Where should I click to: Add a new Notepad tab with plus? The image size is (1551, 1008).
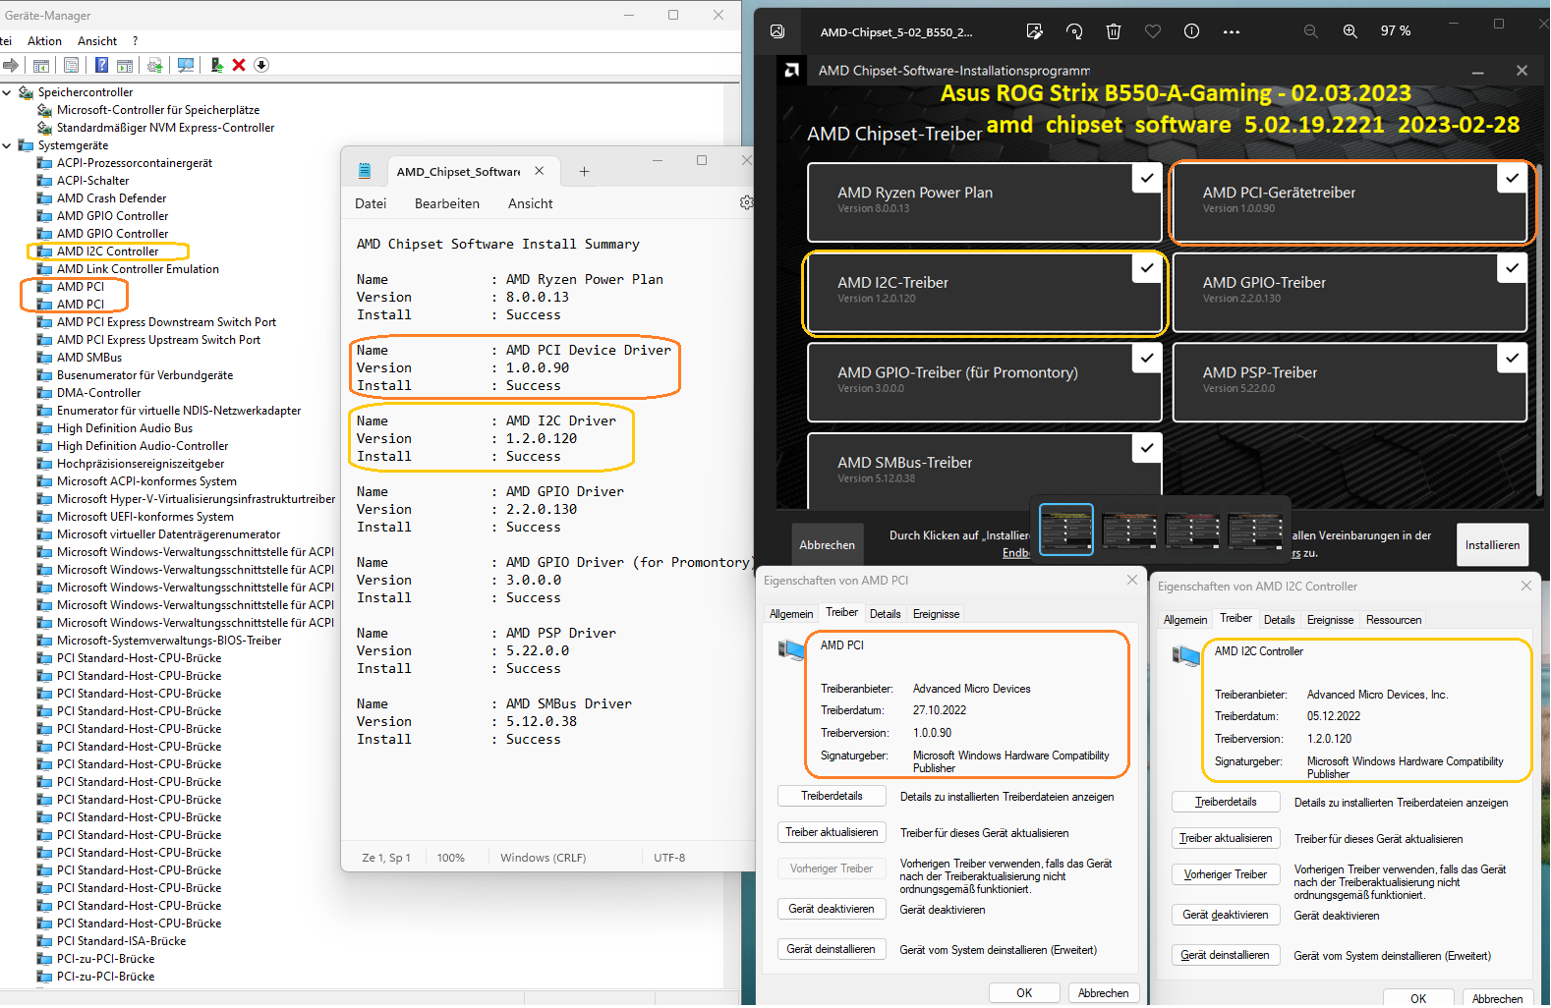584,171
